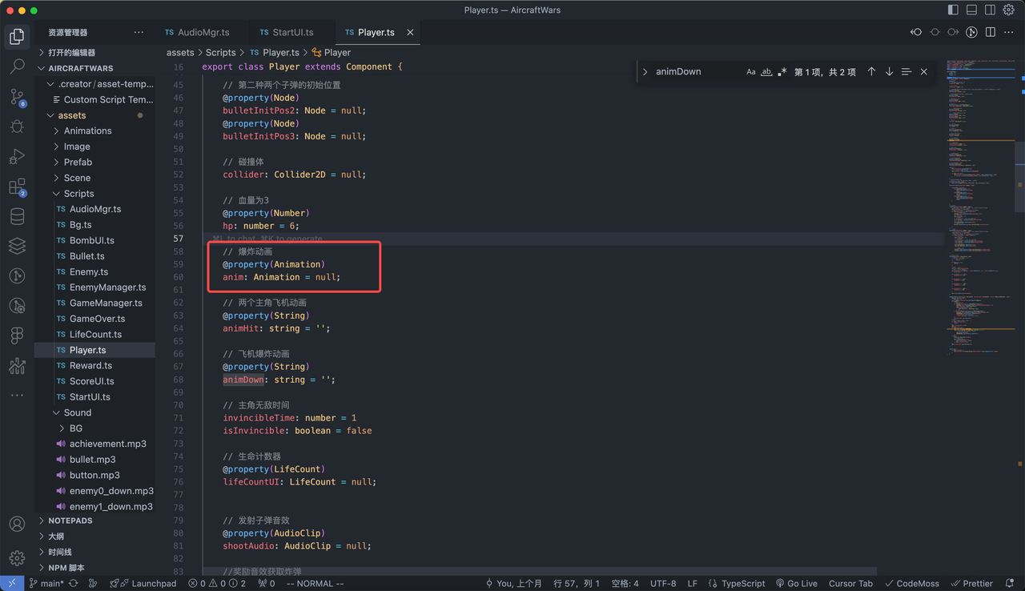Viewport: 1025px width, 591px height.
Task: Go to next find match arrow
Action: [889, 71]
